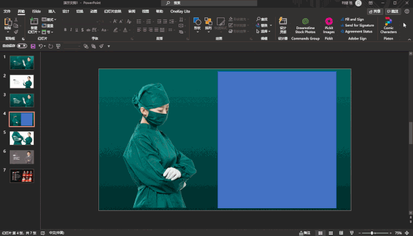Start the slide show from status bar
This screenshot has height=236, width=413.
tap(352, 233)
